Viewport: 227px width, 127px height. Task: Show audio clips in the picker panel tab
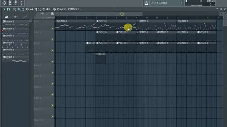[16, 17]
